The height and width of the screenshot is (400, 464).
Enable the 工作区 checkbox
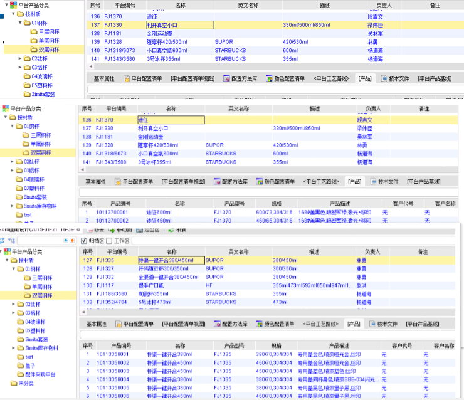[x=109, y=241]
